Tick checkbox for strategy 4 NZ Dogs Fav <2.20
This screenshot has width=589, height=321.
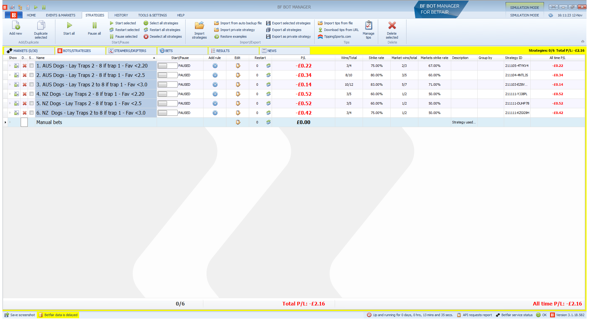32,94
